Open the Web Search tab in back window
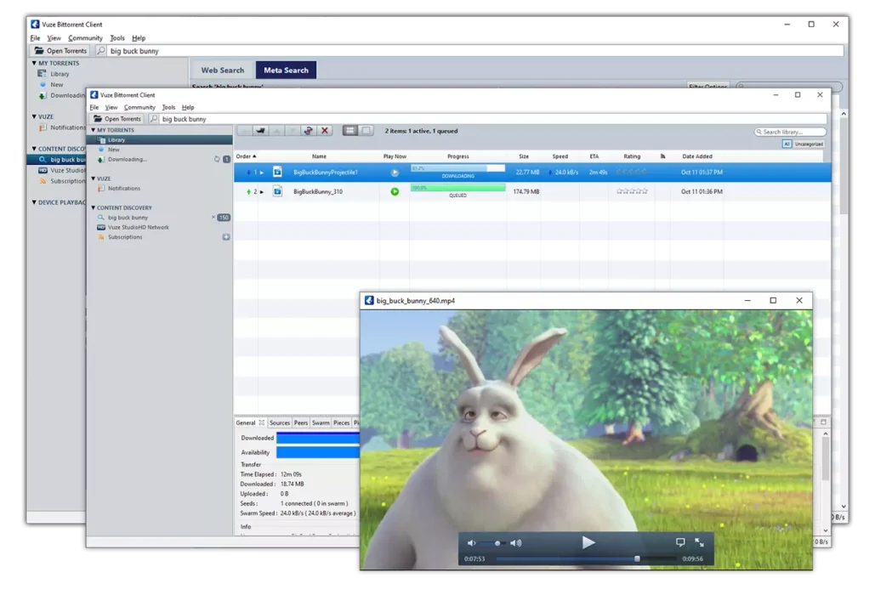This screenshot has height=595, width=875. pos(223,71)
